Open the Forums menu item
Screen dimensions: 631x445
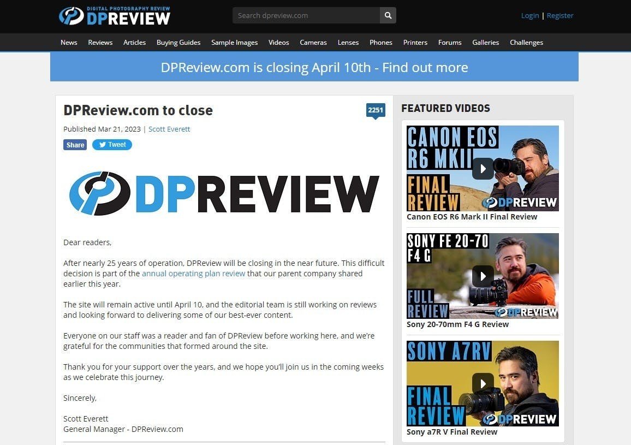[x=450, y=43]
